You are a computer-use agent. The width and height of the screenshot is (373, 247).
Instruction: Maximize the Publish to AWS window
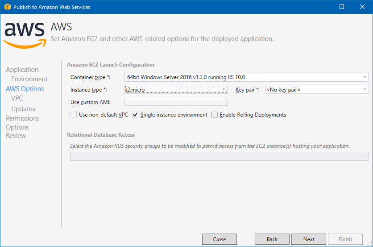click(342, 7)
